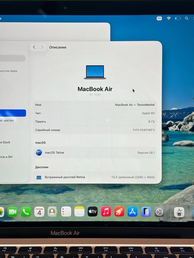Image resolution: width=194 pixels, height=258 pixels.
Task: Open the Wi-Fi menu bar icon
Action: pyautogui.click(x=169, y=18)
